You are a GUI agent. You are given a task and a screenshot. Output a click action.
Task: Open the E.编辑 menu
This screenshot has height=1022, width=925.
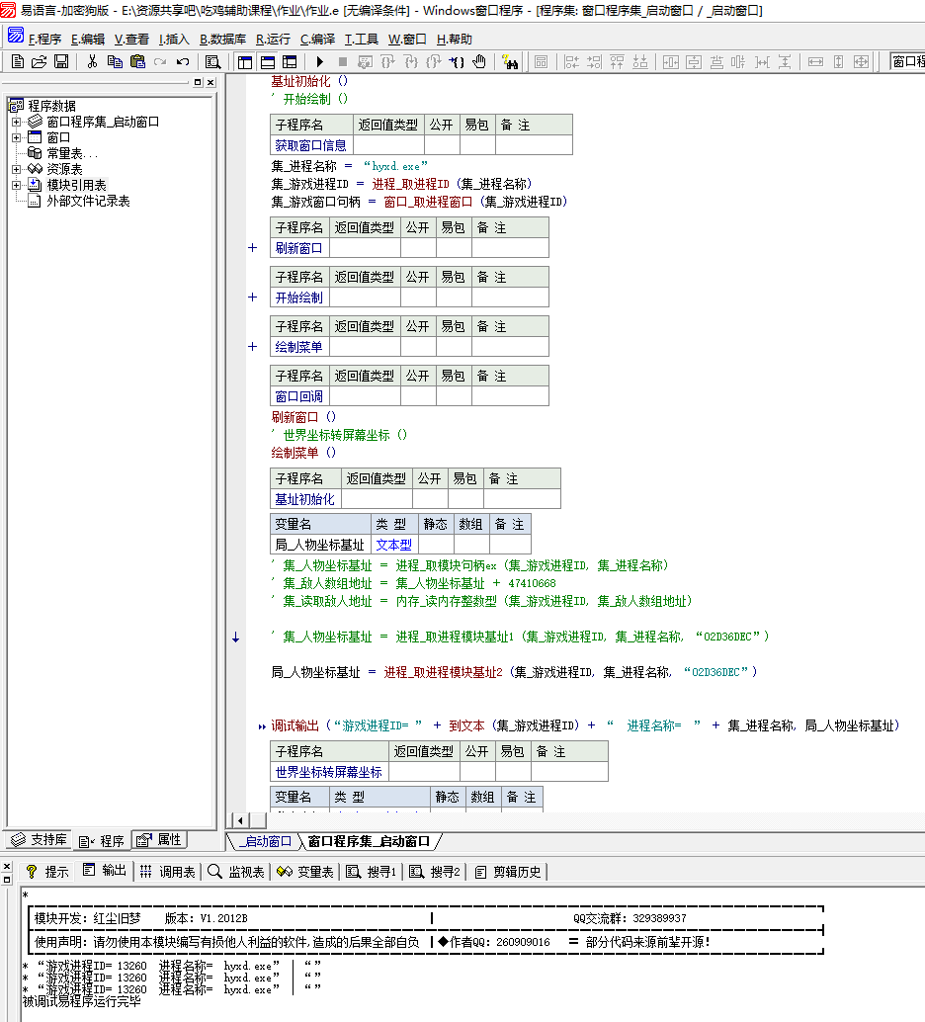[x=87, y=40]
